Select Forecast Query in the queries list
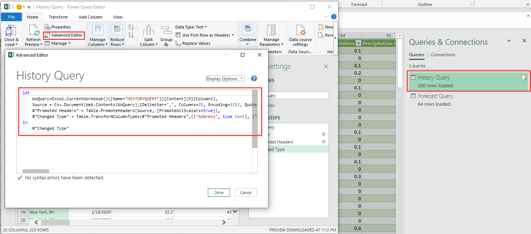The width and height of the screenshot is (531, 234). click(435, 96)
